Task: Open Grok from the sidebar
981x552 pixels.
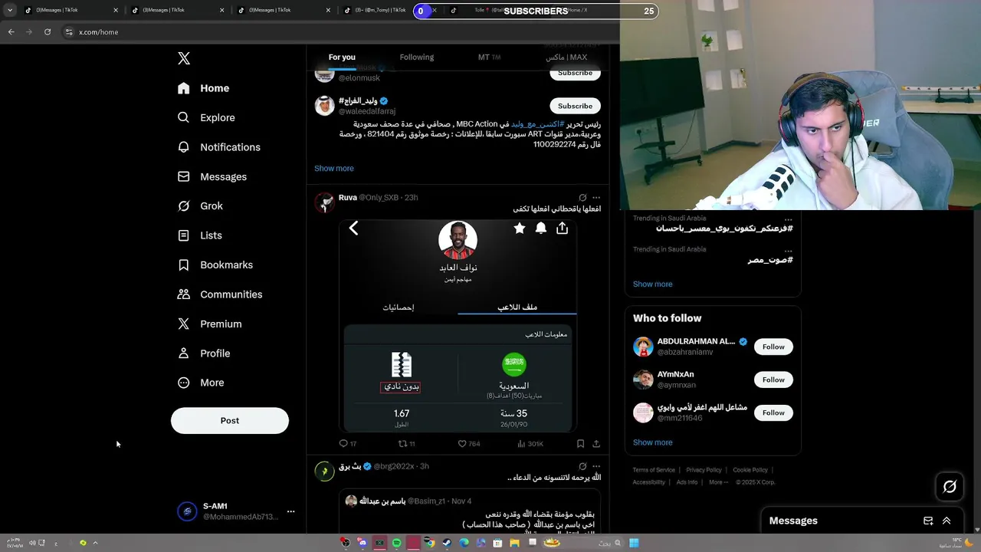Action: tap(200, 205)
